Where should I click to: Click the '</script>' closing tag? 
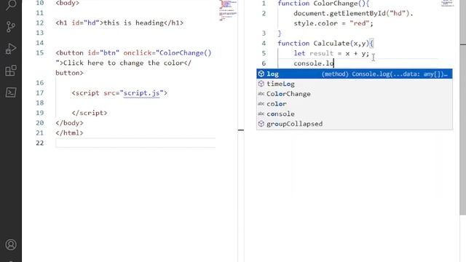pyautogui.click(x=89, y=113)
